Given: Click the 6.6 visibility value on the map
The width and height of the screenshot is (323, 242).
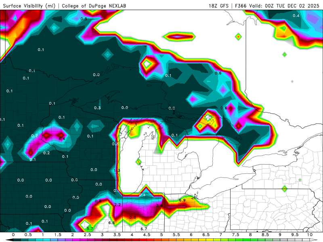Looking at the screenshot, I should tap(112, 223).
